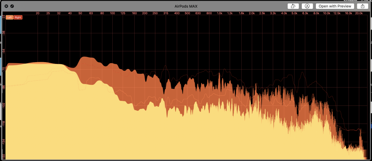
Task: Toggle the Right channel legend
Action: coord(18,17)
